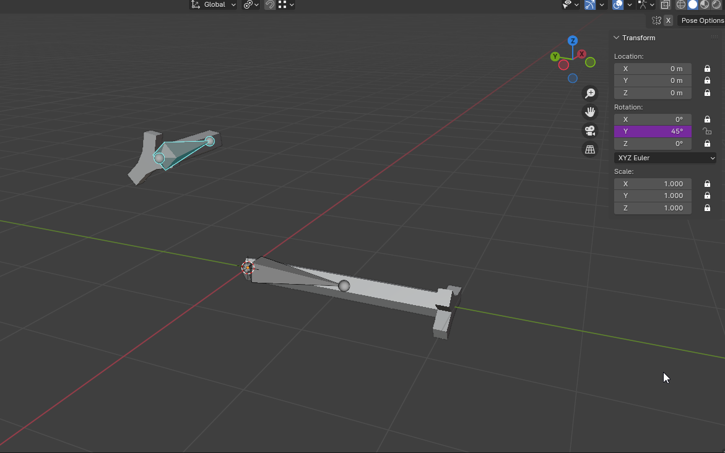Click the Scale X value field
Image resolution: width=725 pixels, height=453 pixels.
coord(653,184)
